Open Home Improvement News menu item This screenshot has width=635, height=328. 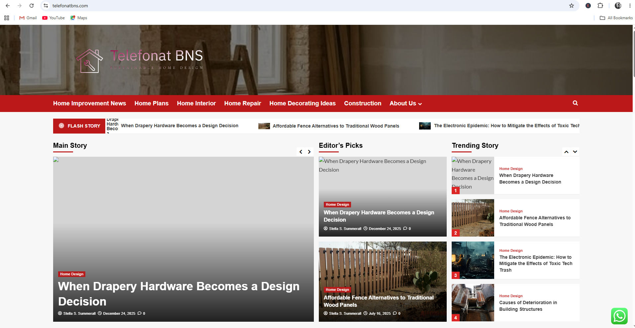click(x=90, y=103)
